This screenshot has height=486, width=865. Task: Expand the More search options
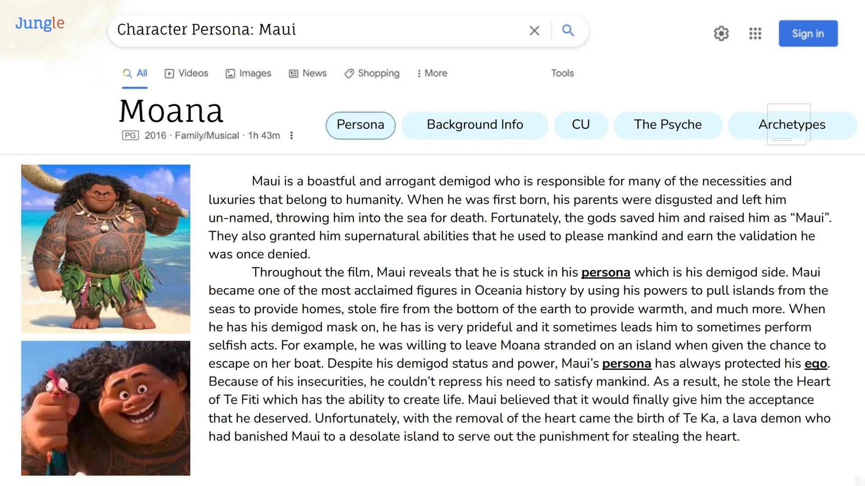pos(431,73)
